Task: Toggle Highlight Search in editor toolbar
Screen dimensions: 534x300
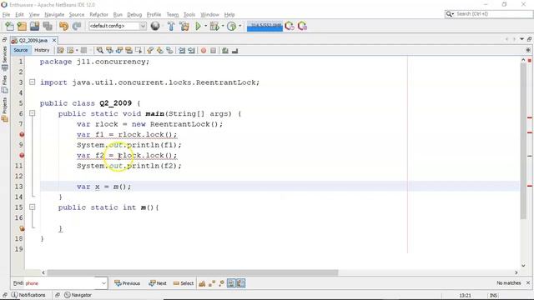Action: (128, 50)
